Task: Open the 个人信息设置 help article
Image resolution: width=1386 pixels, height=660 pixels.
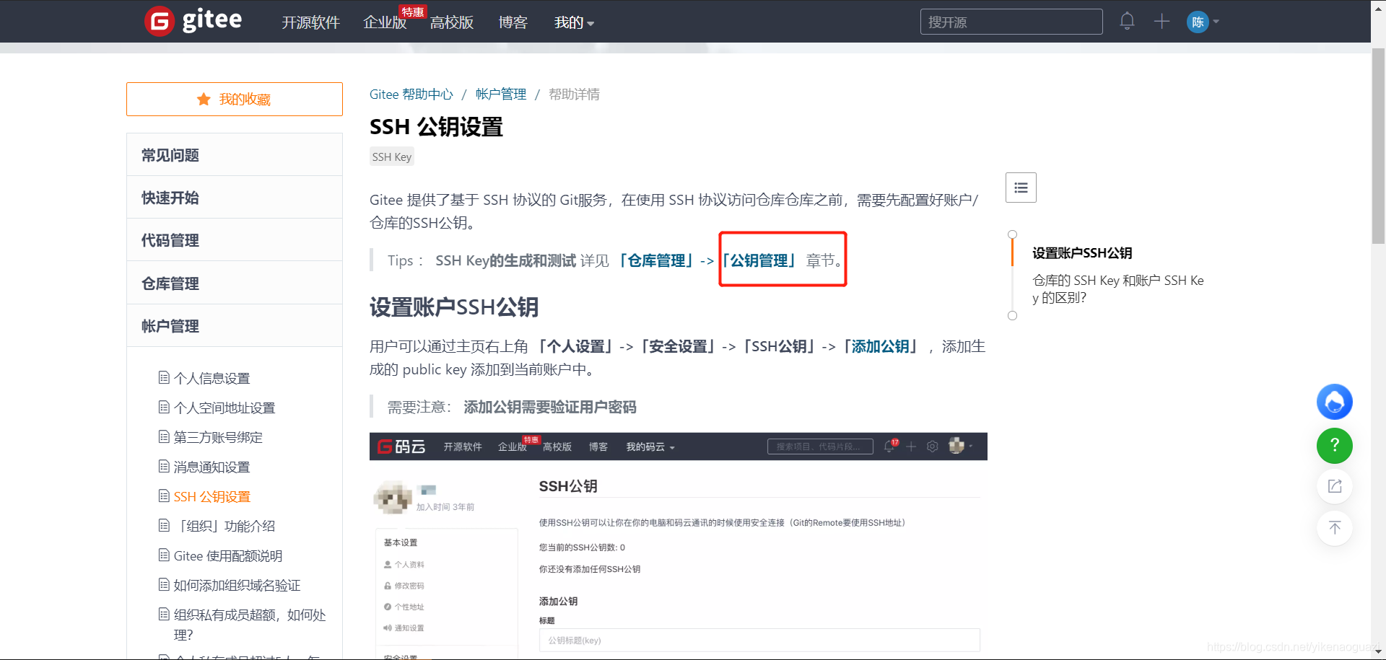Action: tap(212, 378)
